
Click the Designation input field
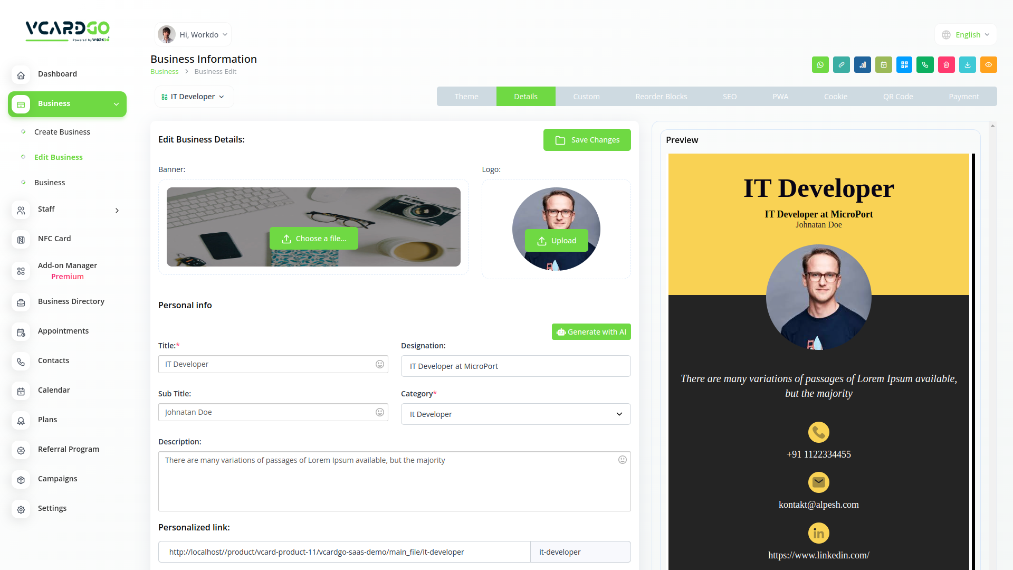(x=515, y=366)
